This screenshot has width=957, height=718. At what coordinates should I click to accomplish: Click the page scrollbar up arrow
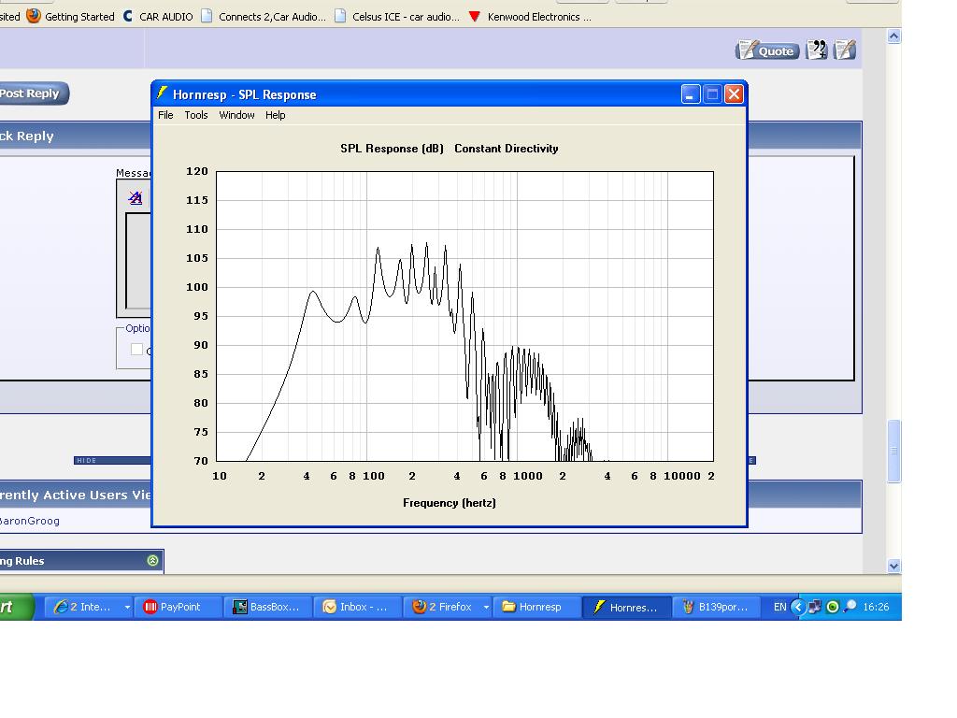click(893, 36)
